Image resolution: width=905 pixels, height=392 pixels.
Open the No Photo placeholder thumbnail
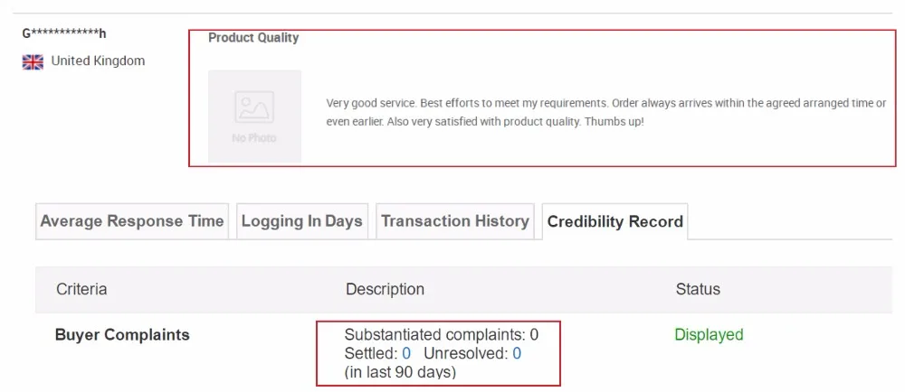[x=254, y=117]
